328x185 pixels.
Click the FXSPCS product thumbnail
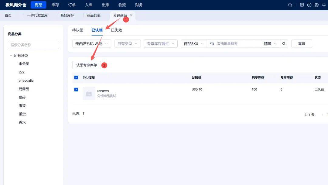[x=89, y=94]
